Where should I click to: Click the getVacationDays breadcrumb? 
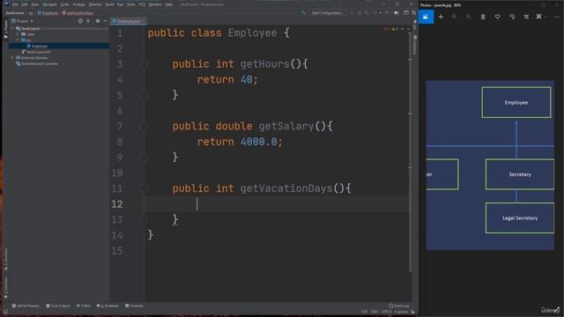point(78,13)
